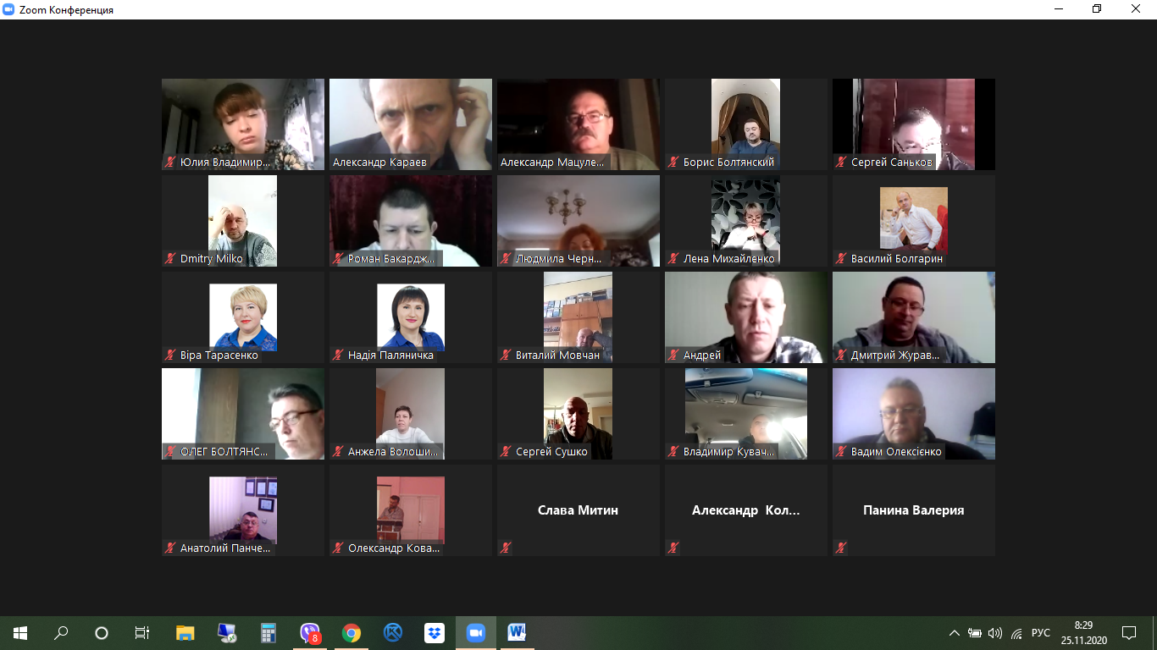Viewport: 1157px width, 650px height.
Task: Select Сергей Сушко's muted mic icon
Action: pyautogui.click(x=506, y=452)
